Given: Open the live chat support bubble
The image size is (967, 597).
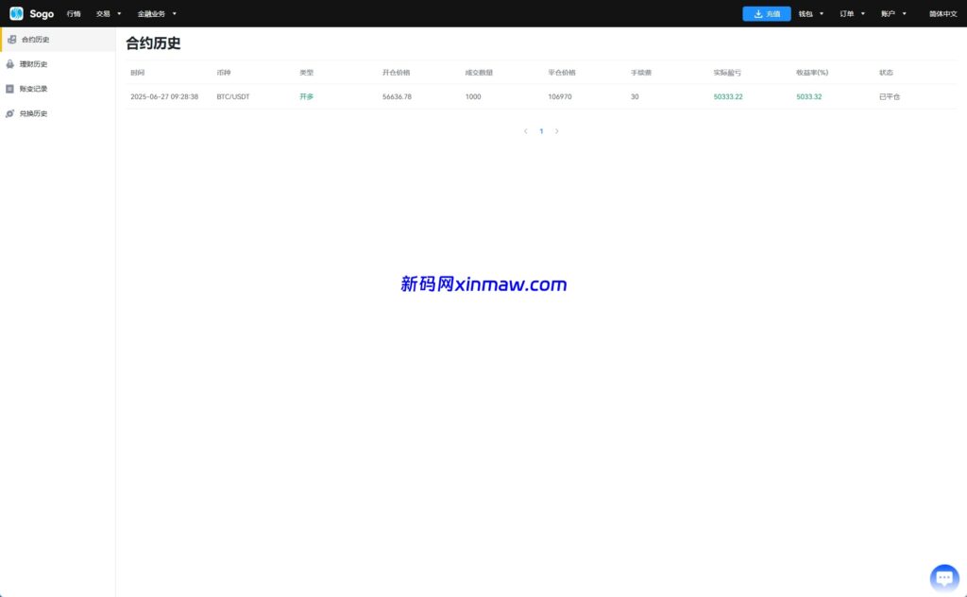Looking at the screenshot, I should click(944, 577).
